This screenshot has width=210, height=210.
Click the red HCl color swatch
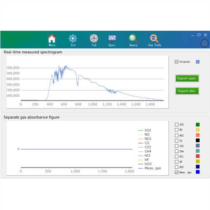click(x=198, y=156)
